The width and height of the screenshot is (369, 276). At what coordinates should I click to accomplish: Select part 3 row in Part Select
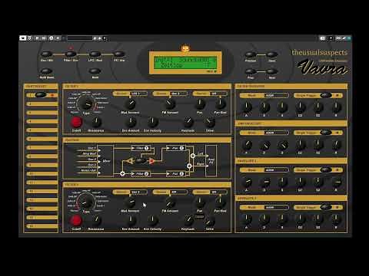tap(42, 113)
